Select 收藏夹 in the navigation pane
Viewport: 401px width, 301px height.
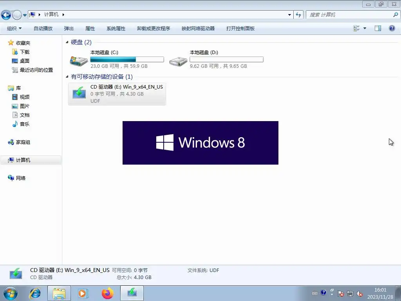point(23,43)
